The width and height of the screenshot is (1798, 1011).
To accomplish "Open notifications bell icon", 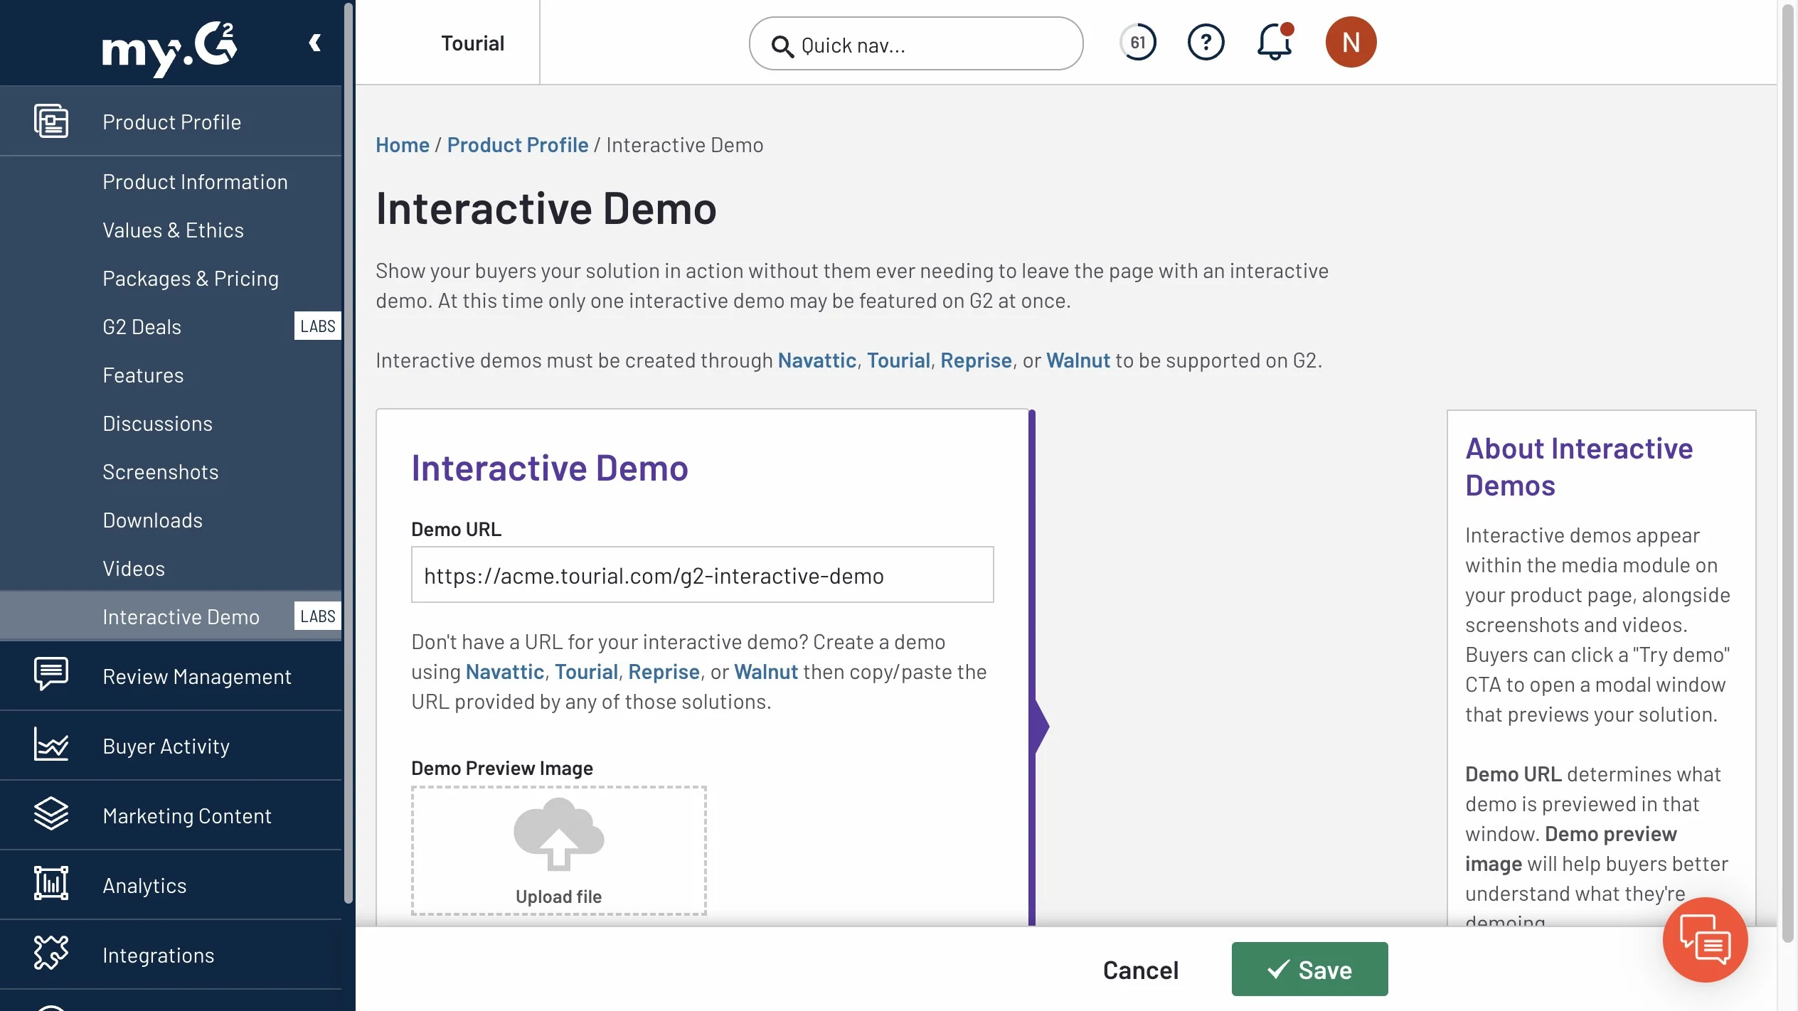I will [x=1275, y=43].
